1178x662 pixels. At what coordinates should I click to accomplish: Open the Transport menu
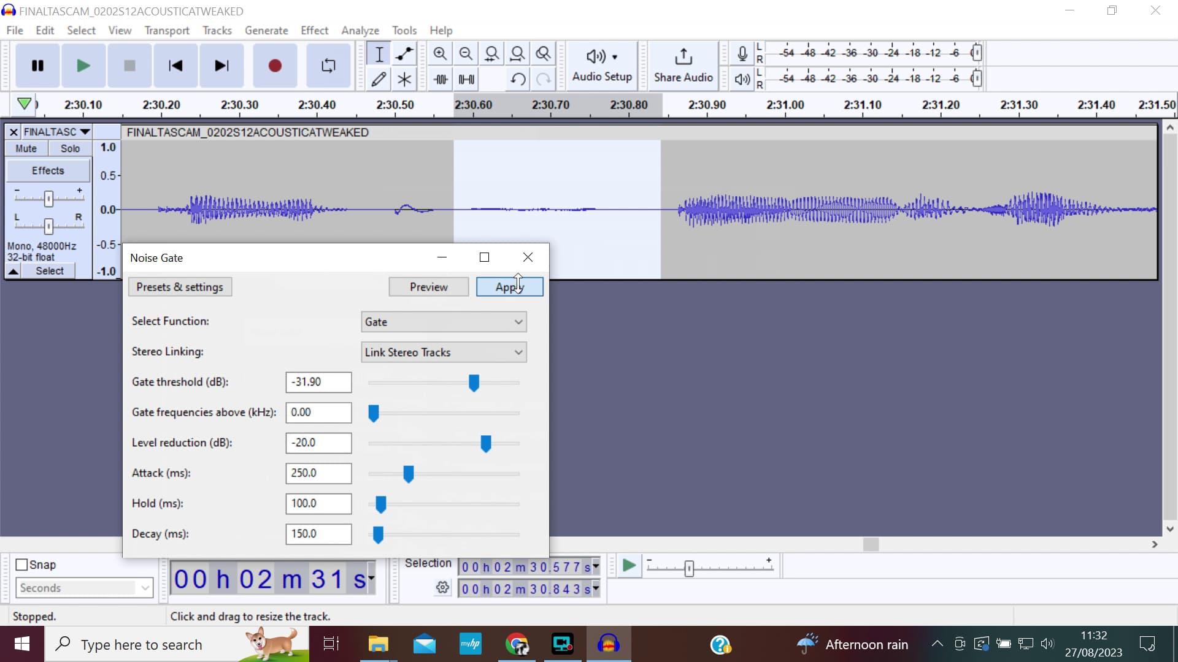(x=167, y=30)
